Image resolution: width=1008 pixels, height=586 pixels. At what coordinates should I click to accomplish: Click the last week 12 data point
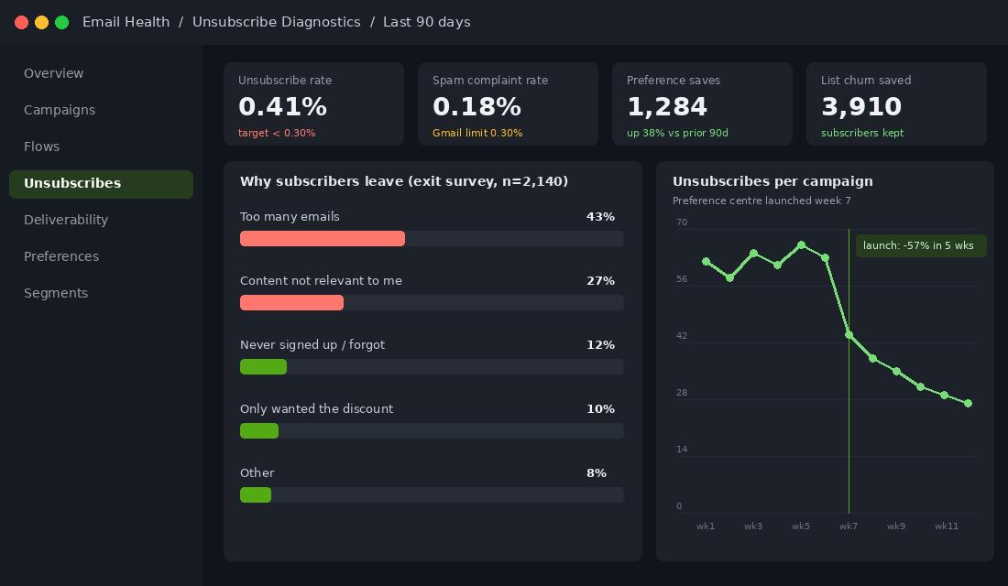point(969,404)
